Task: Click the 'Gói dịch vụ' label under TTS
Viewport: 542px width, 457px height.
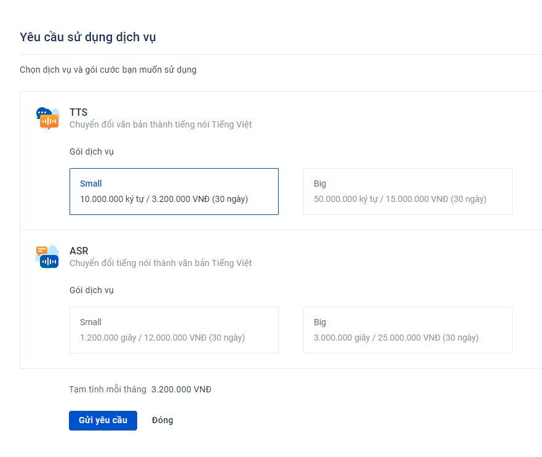Action: [92, 152]
